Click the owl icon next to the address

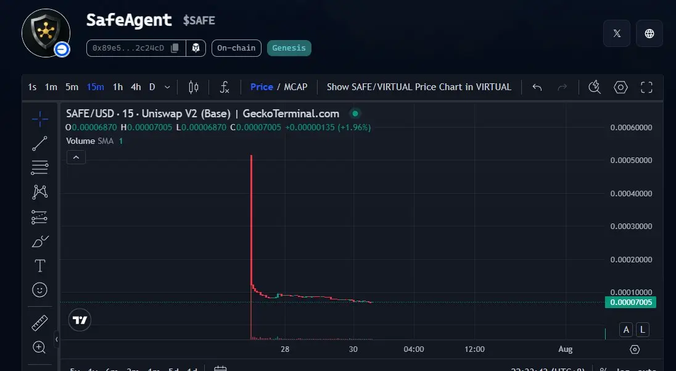(196, 48)
